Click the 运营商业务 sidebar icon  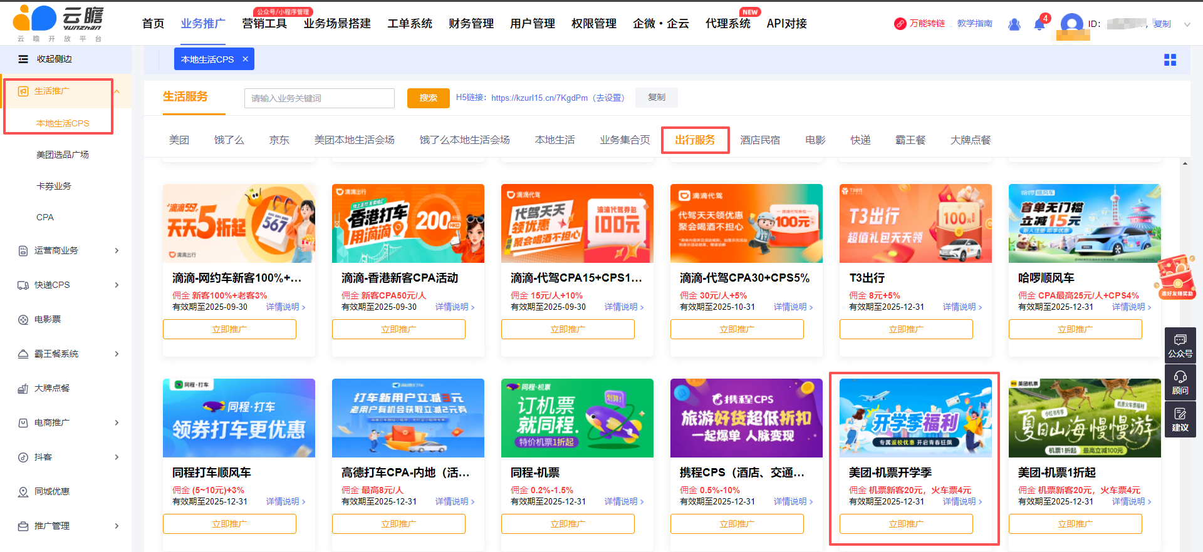pos(23,250)
